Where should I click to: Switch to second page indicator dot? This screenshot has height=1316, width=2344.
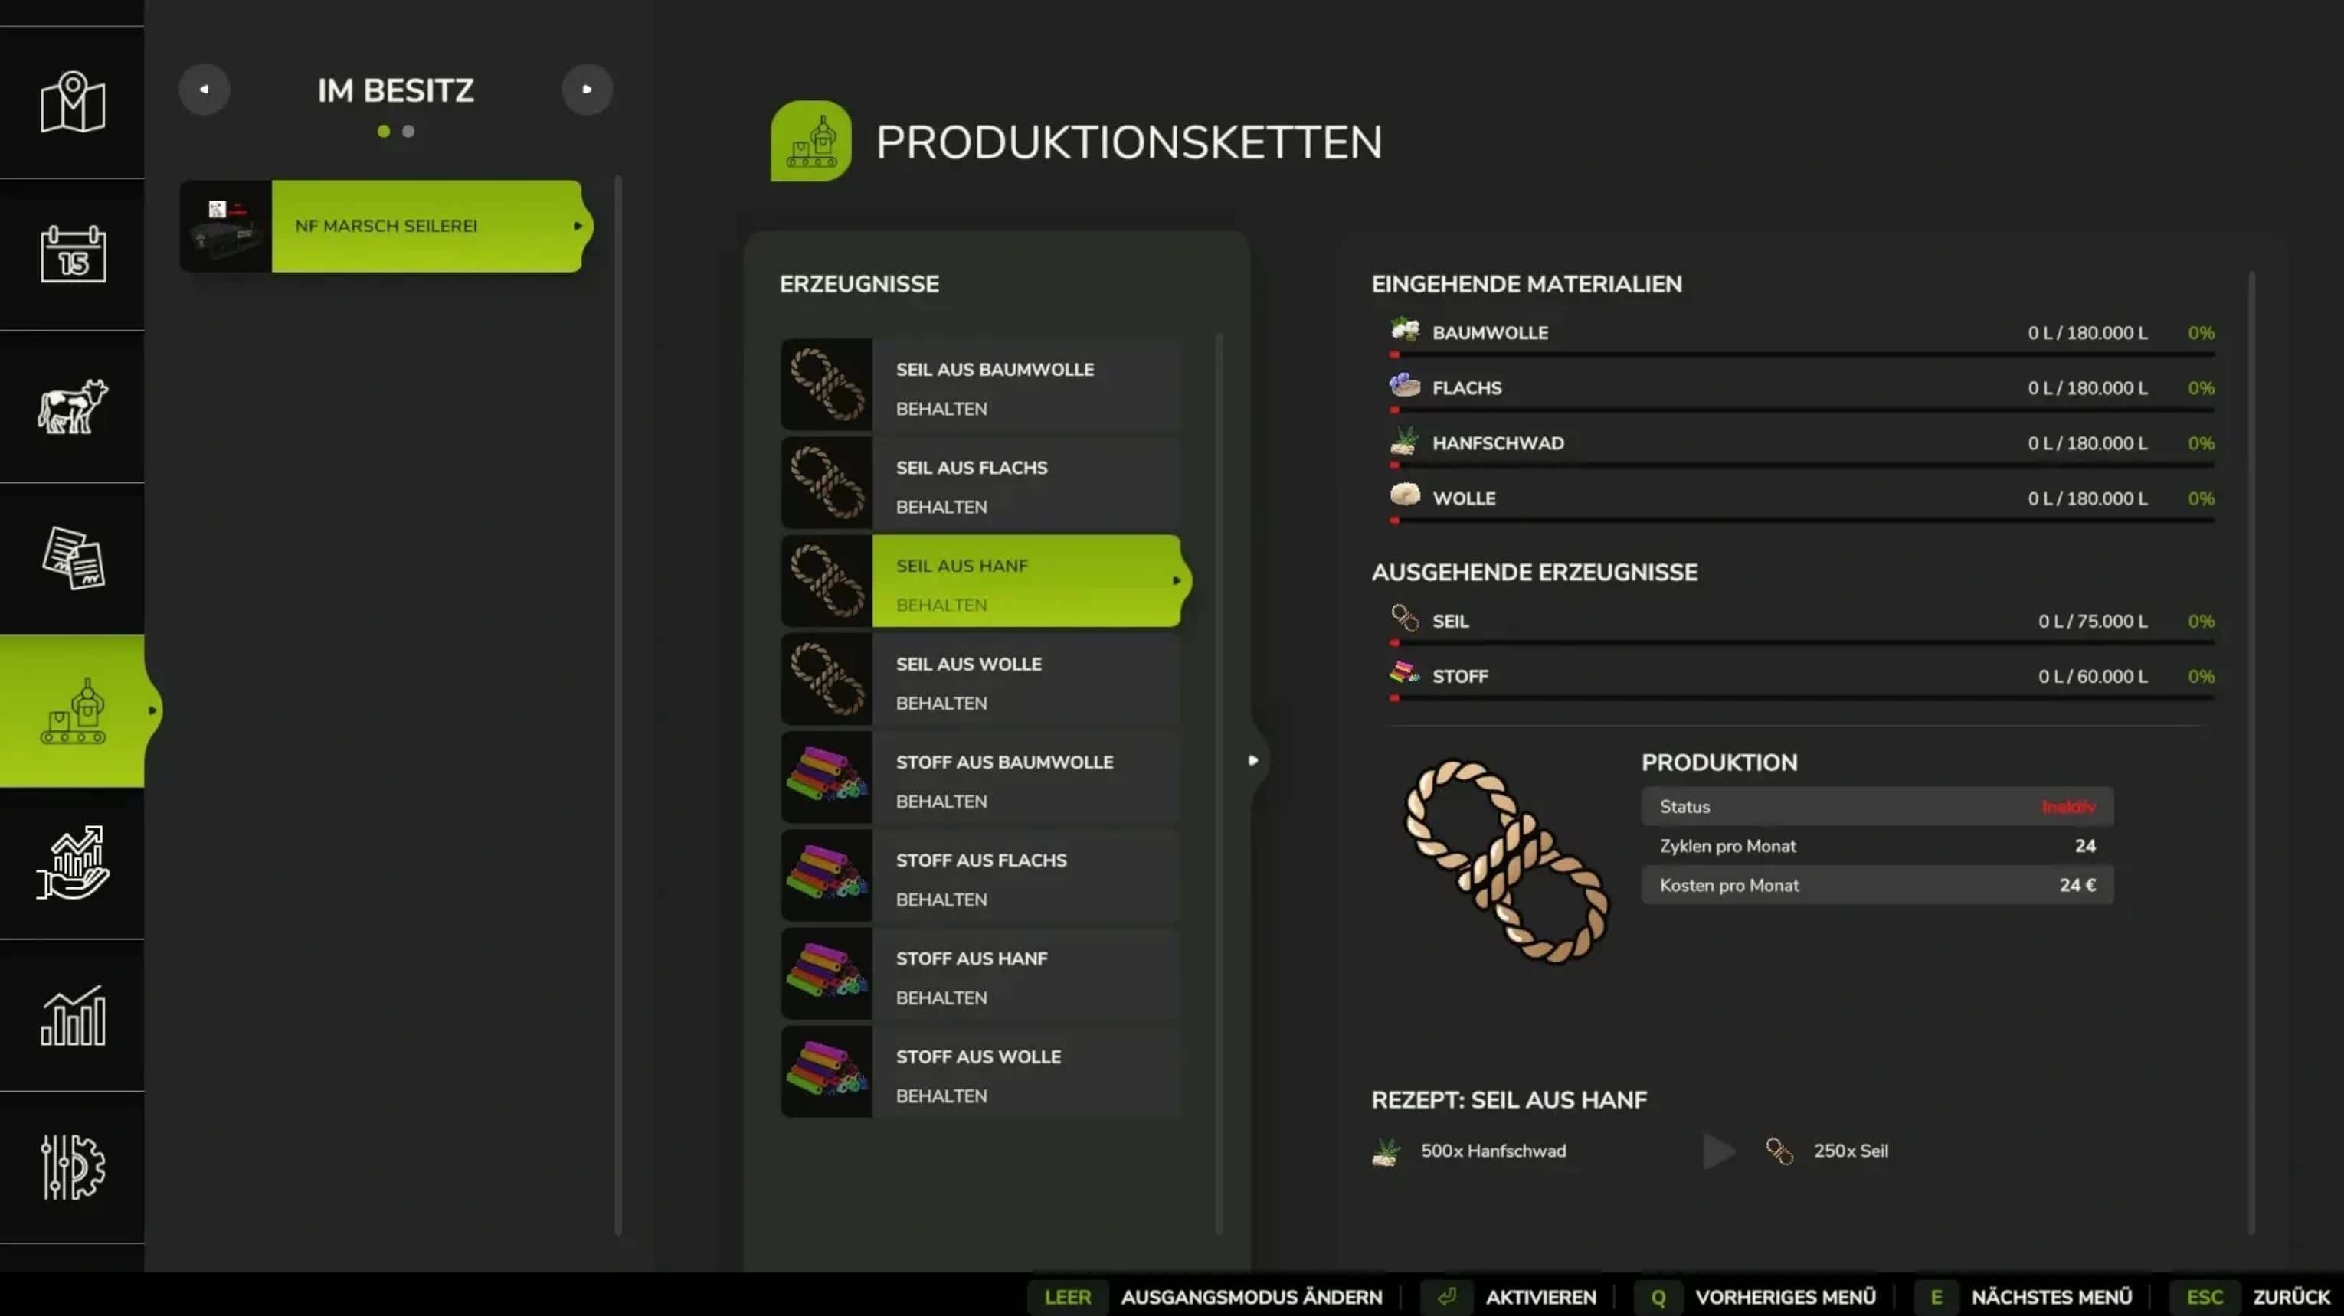pos(408,132)
